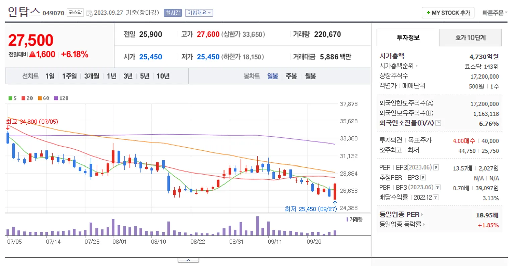
Task: Click the red 20-day moving average legend square
Action: pos(23,98)
